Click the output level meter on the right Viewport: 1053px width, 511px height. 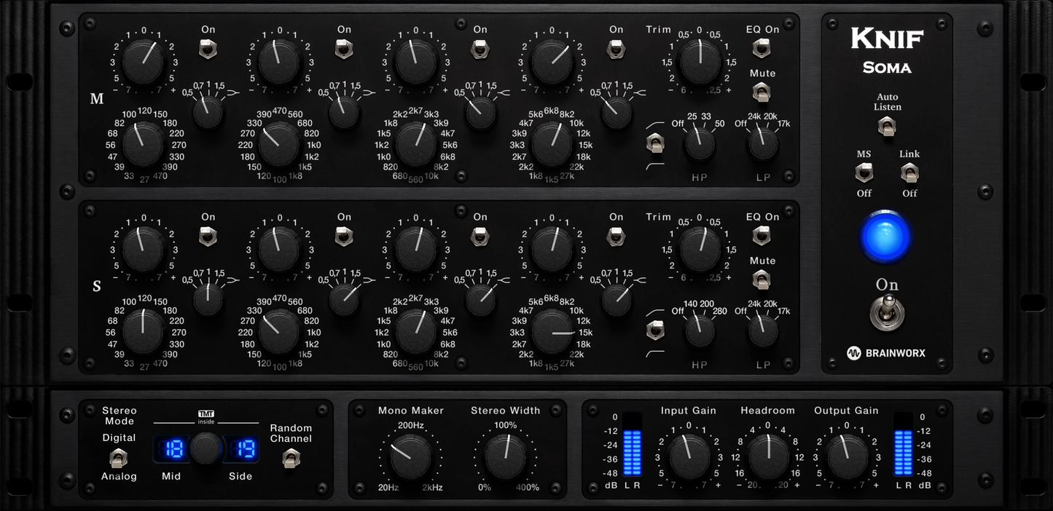click(902, 452)
